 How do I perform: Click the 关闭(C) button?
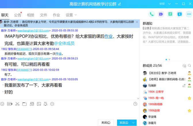click(x=106, y=123)
